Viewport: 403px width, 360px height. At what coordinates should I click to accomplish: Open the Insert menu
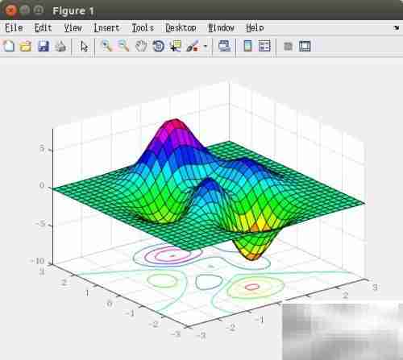coord(106,28)
